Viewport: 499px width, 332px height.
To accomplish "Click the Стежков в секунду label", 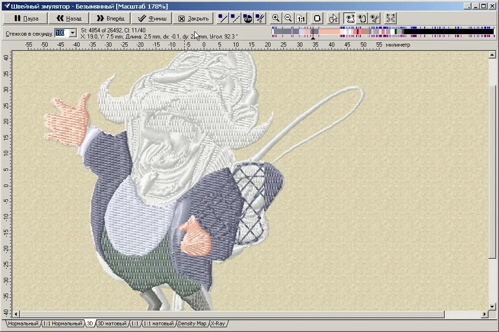I will point(29,33).
